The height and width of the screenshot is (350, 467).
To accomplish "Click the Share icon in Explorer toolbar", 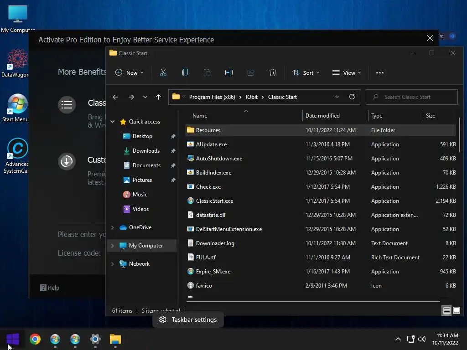I will 251,72.
